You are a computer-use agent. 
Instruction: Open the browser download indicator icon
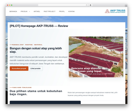pos(90,5)
